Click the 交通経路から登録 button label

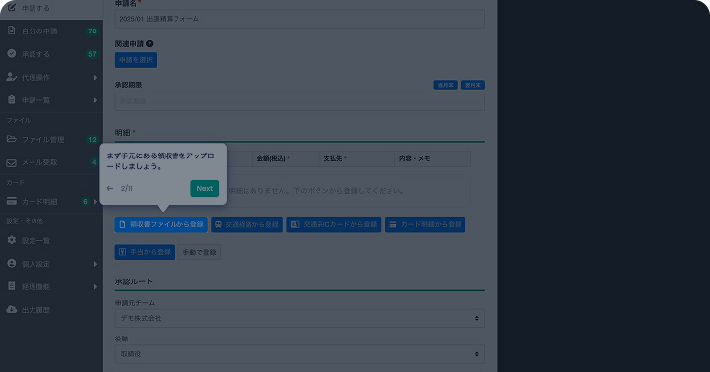(251, 224)
